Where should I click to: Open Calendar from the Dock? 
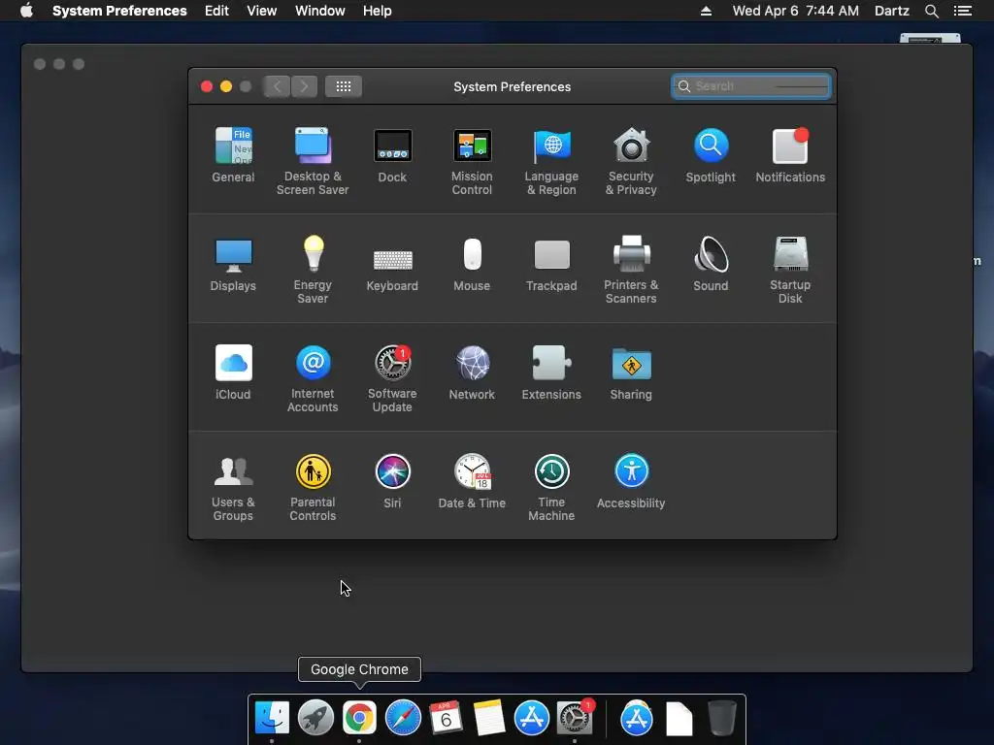446,717
